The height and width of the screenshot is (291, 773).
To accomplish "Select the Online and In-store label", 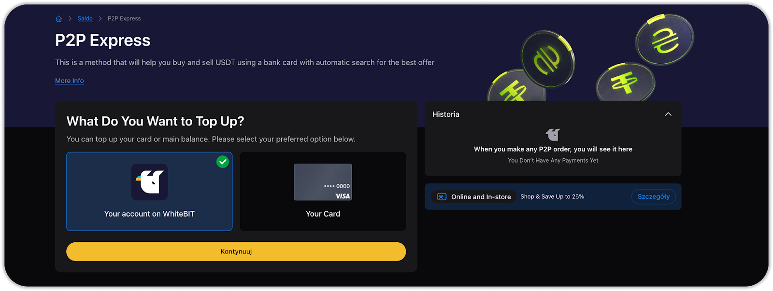I will [x=481, y=197].
